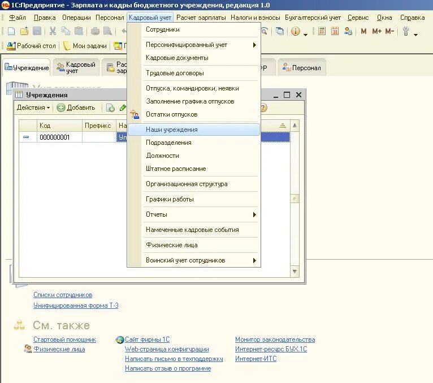The width and height of the screenshot is (433, 383).
Task: Open the Персонал menu in menu bar
Action: [x=110, y=18]
